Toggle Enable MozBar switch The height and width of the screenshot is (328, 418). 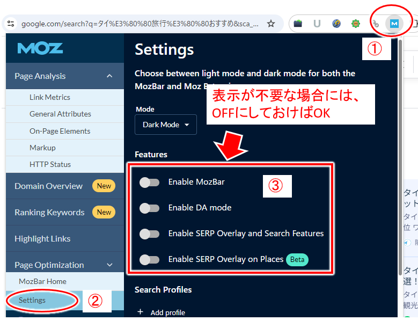(149, 183)
